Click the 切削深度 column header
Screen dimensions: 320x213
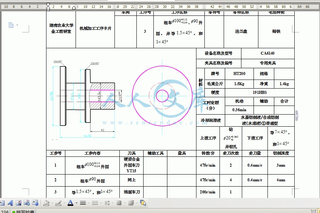[281, 153]
